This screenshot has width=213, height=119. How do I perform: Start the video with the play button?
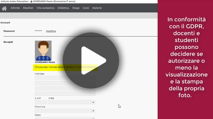click(x=91, y=60)
